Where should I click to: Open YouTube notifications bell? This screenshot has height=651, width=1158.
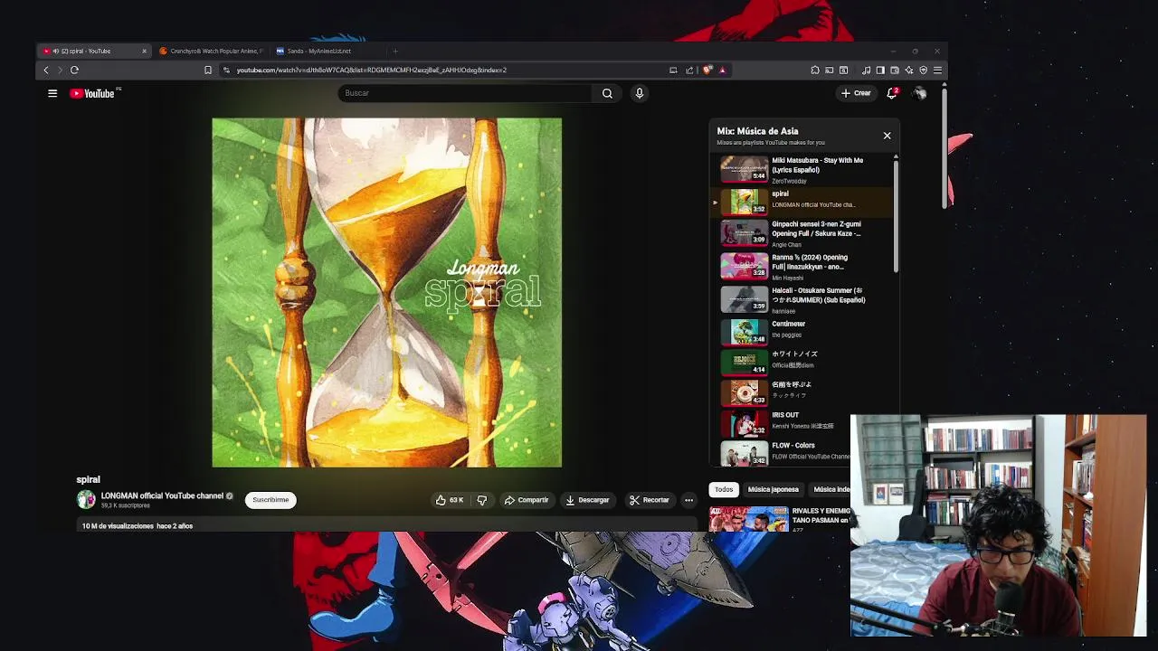tap(892, 93)
